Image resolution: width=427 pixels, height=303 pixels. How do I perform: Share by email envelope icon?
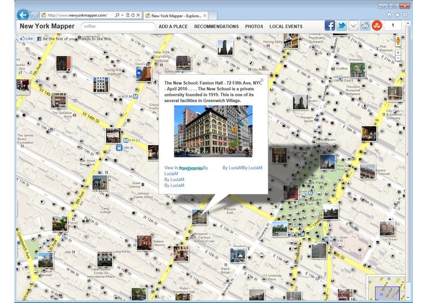click(353, 26)
